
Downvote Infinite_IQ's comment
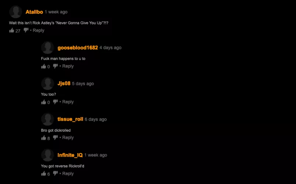coord(55,173)
